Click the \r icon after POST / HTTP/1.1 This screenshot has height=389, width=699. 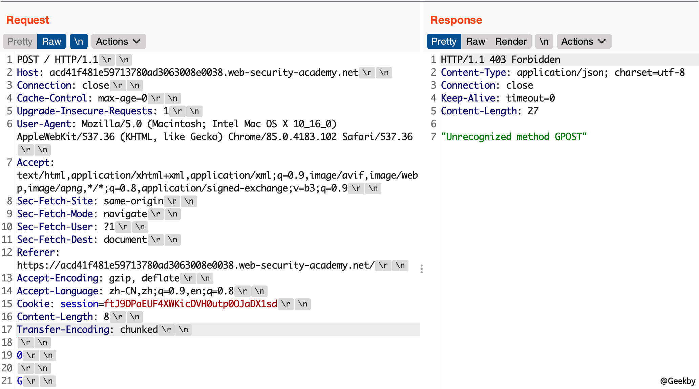107,60
